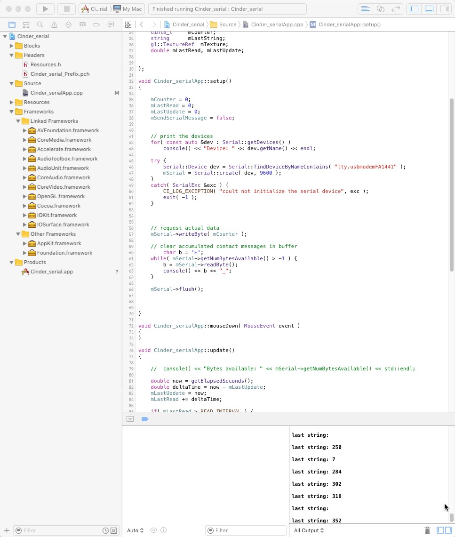
Task: Click the Quick Look eye icon
Action: point(154,530)
